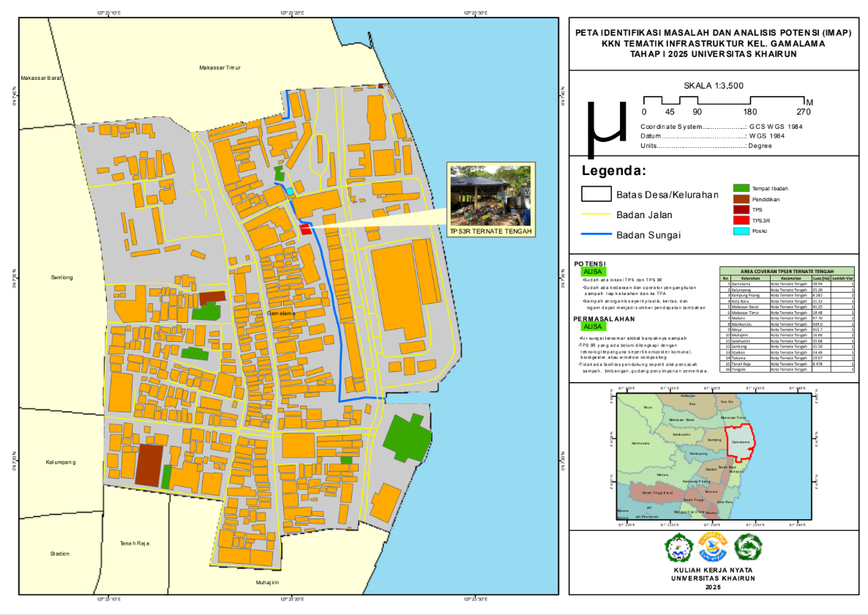Click the scale bar below Skala 1:3,500
This screenshot has width=868, height=615.
pyautogui.click(x=723, y=100)
